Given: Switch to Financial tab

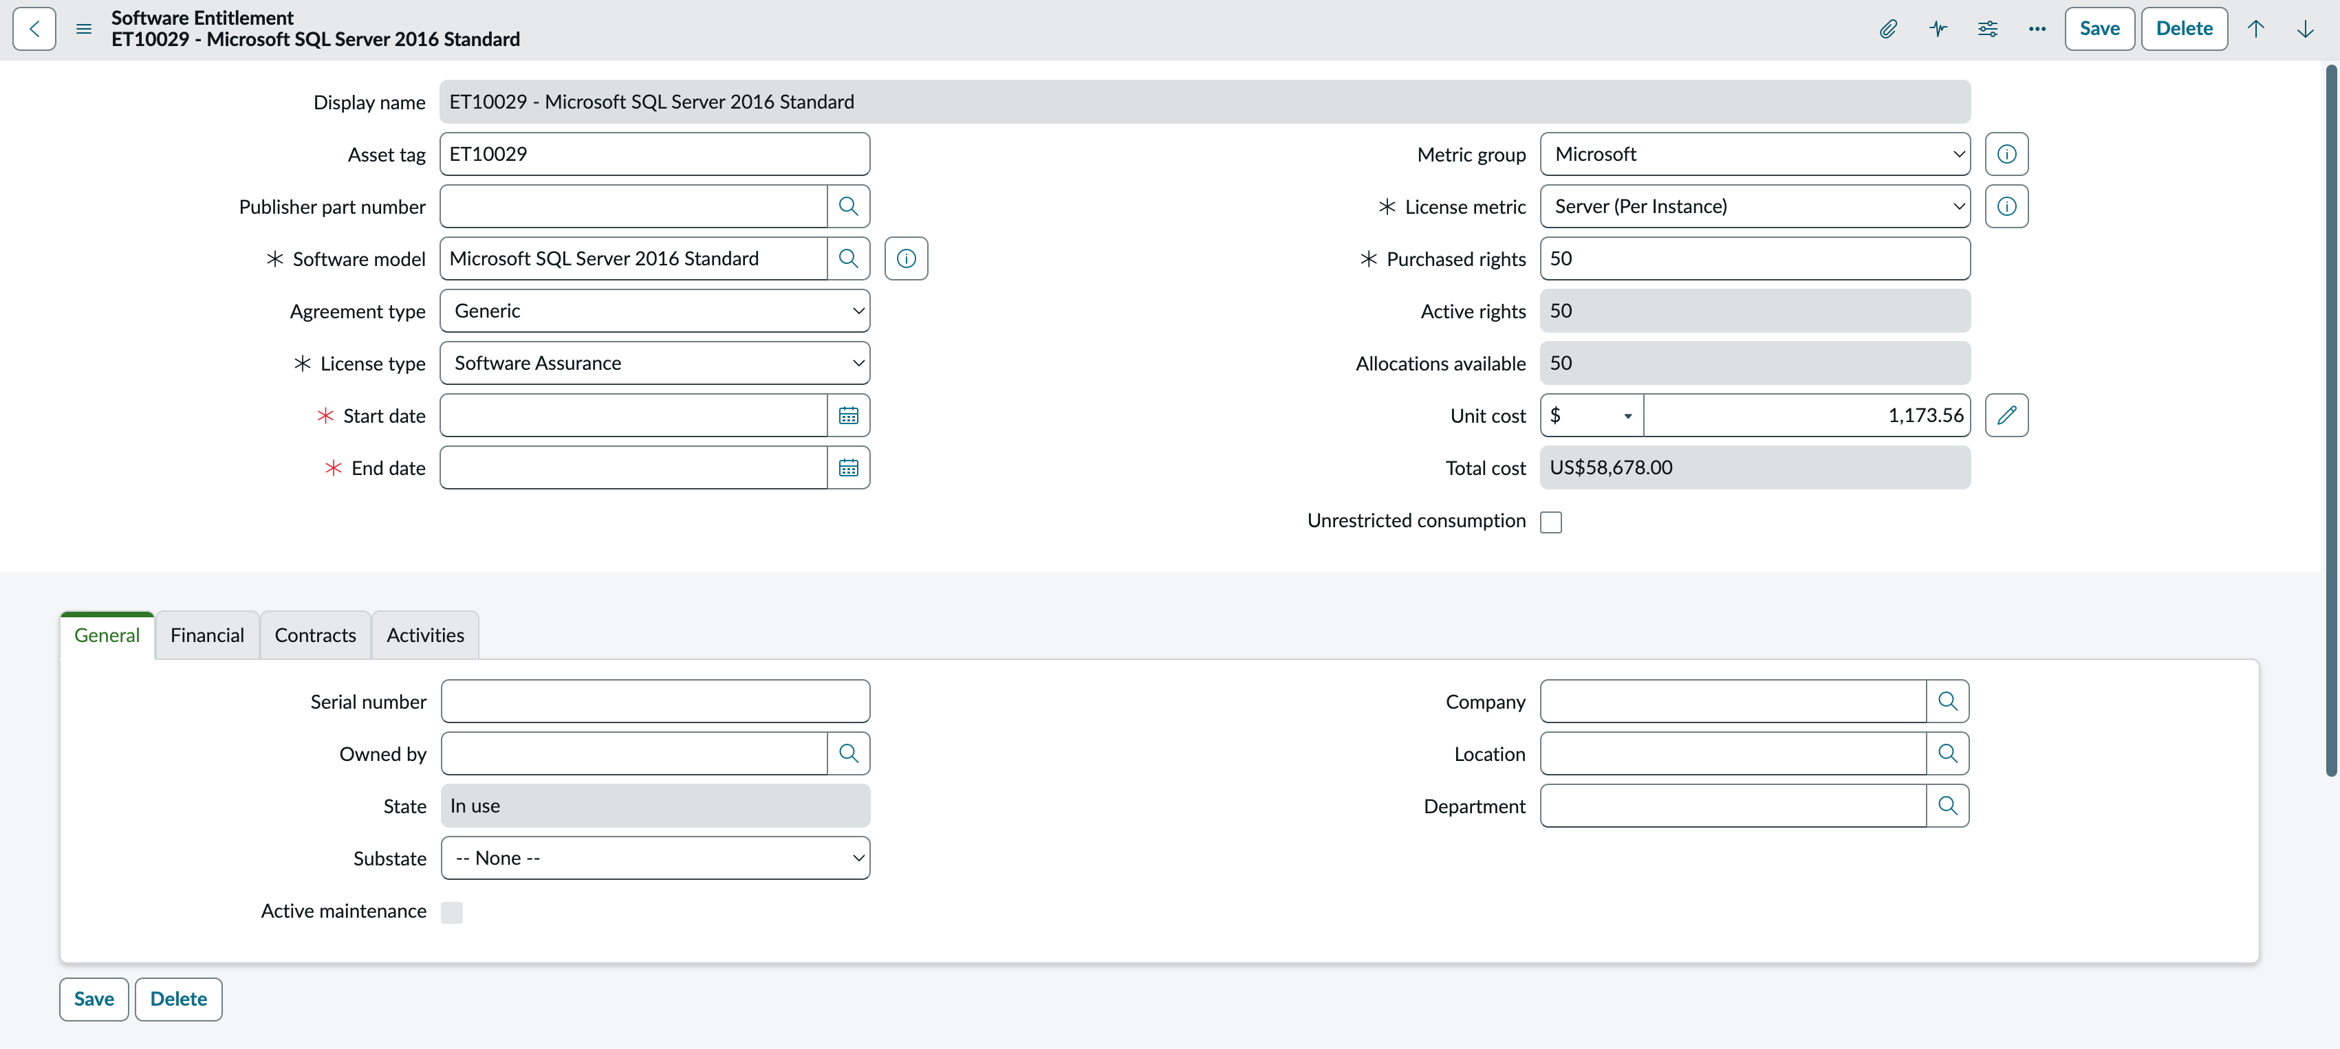Looking at the screenshot, I should tap(207, 635).
